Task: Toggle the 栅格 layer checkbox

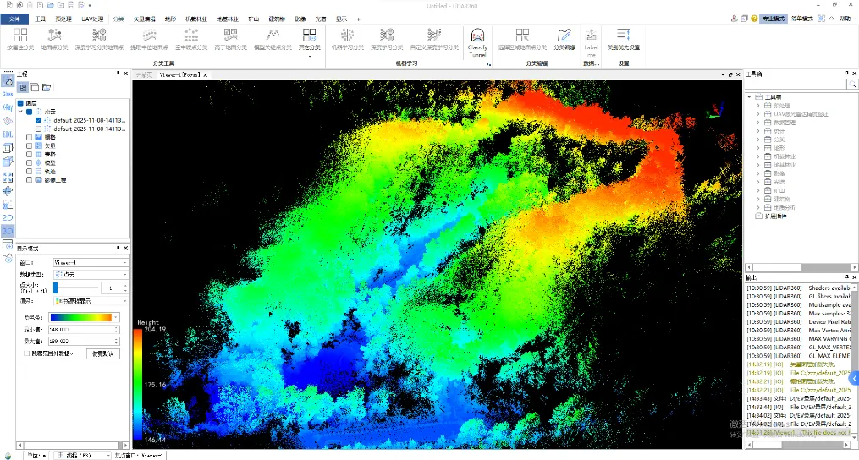Action: pyautogui.click(x=29, y=137)
